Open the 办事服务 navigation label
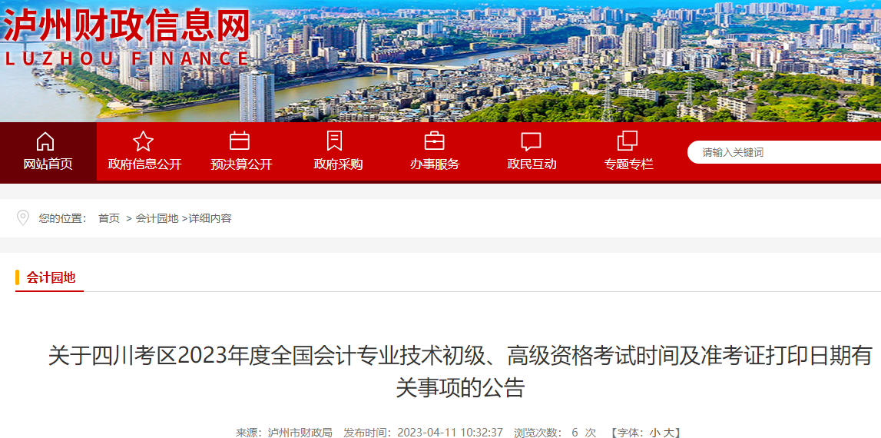The height and width of the screenshot is (438, 881). point(435,164)
